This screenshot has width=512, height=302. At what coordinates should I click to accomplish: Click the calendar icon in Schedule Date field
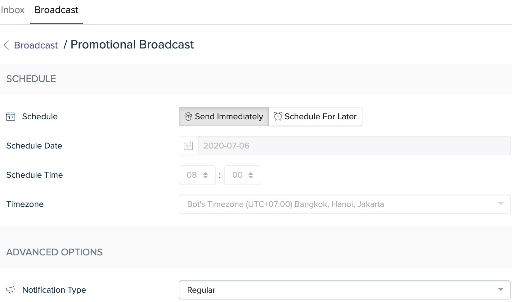pos(188,146)
